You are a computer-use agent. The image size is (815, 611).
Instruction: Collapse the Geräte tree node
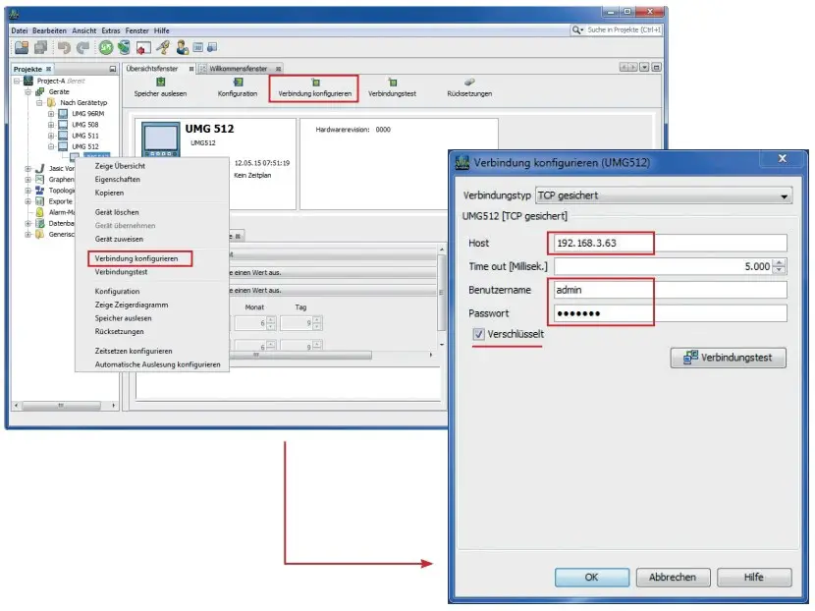point(28,91)
